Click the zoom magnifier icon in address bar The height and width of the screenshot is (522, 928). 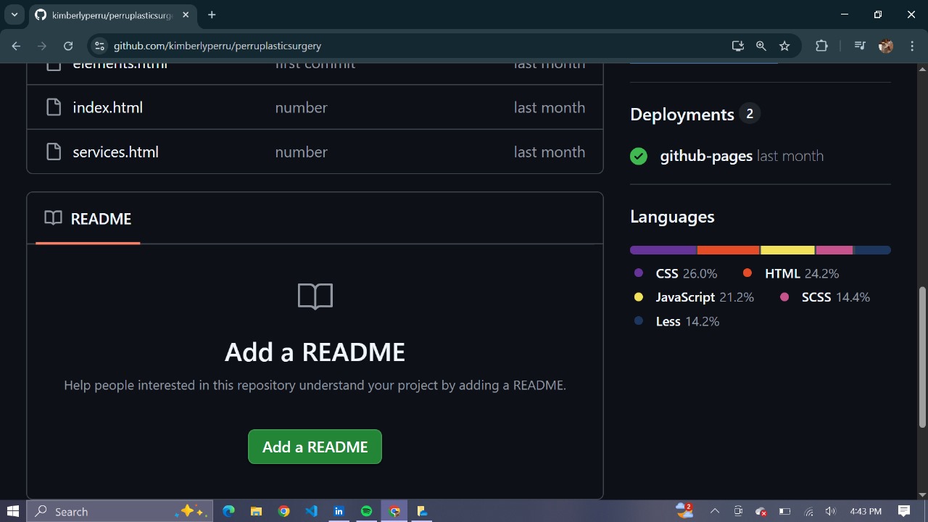tap(761, 46)
